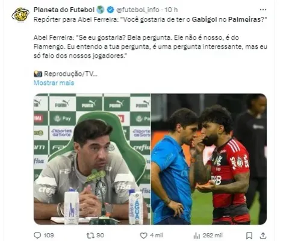Bookmark this tweet
283x241 pixels.
pyautogui.click(x=249, y=236)
